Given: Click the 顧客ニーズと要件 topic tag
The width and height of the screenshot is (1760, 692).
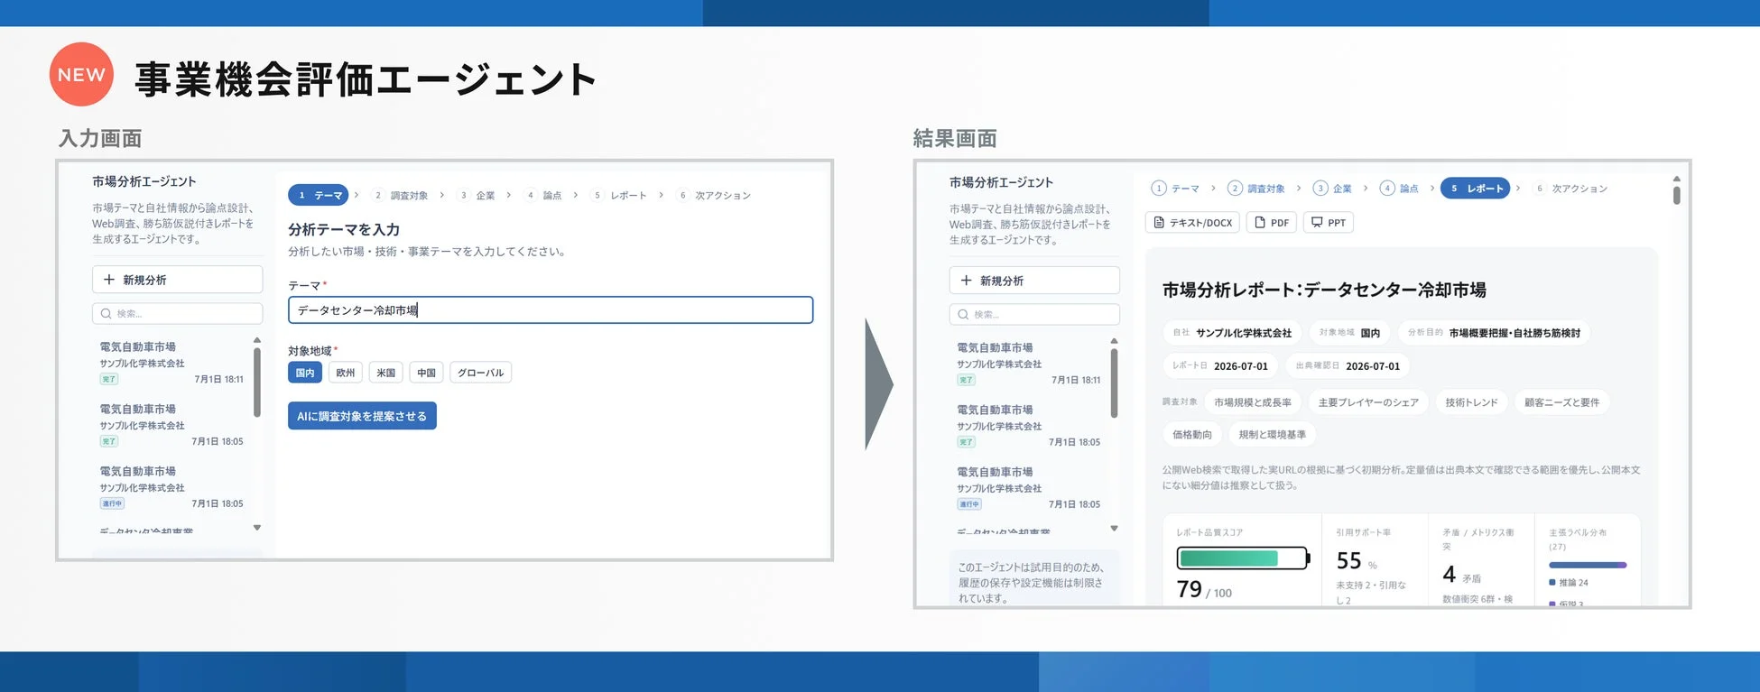Looking at the screenshot, I should click(x=1561, y=402).
